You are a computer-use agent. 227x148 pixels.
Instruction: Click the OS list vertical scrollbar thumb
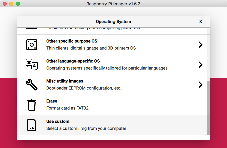pos(208,108)
